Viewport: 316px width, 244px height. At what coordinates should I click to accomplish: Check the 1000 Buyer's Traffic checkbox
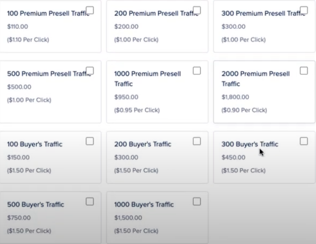point(197,202)
